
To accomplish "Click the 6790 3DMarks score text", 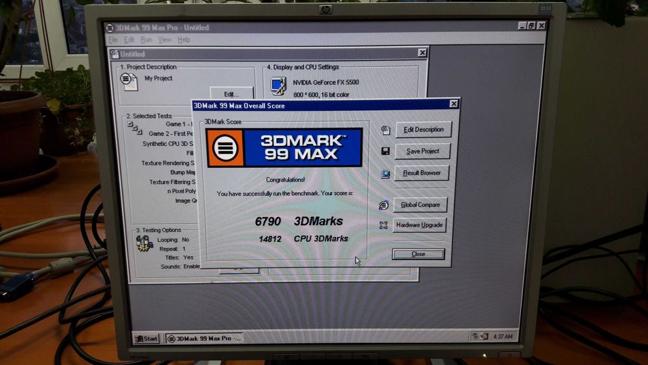I will click(299, 222).
